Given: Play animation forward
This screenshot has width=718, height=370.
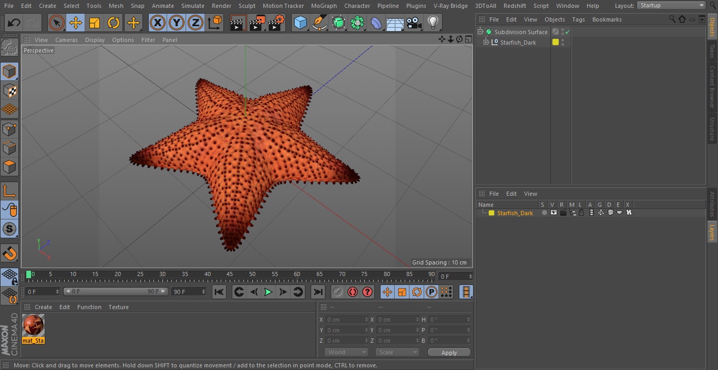Looking at the screenshot, I should point(268,292).
